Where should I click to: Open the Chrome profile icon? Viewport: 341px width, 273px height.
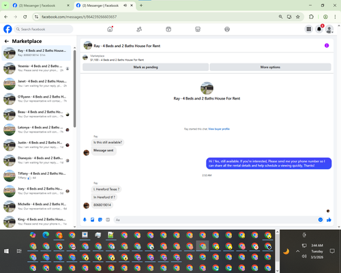(x=325, y=16)
